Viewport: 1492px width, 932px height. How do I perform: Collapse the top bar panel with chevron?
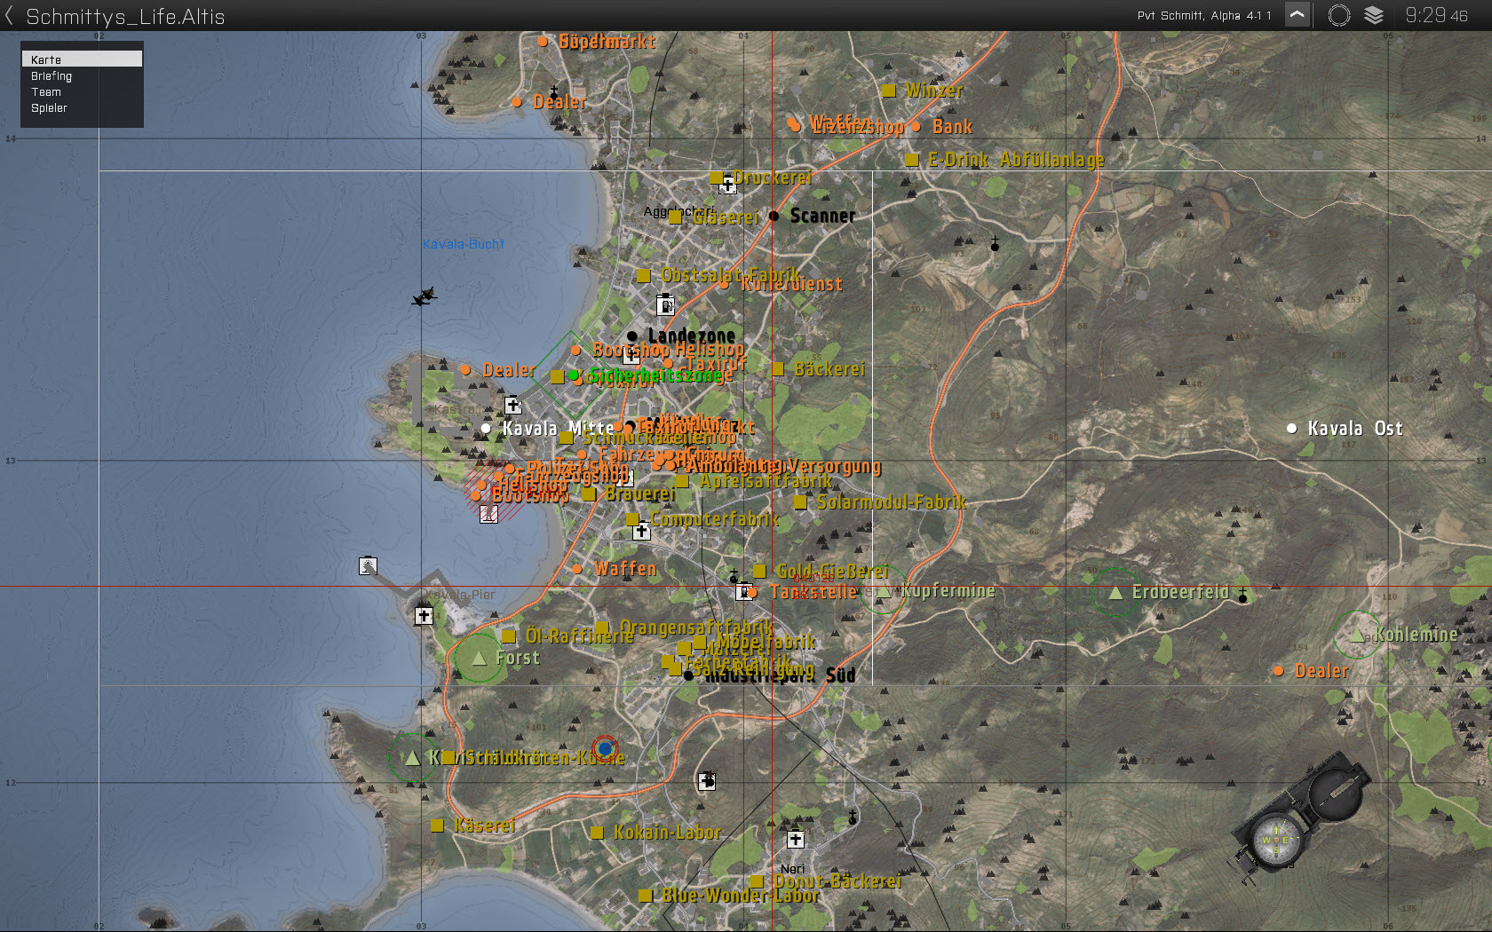pos(1298,15)
